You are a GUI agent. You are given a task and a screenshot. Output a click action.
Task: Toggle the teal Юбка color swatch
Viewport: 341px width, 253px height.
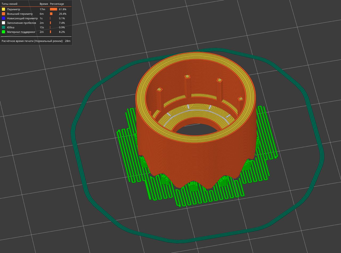(x=3, y=27)
